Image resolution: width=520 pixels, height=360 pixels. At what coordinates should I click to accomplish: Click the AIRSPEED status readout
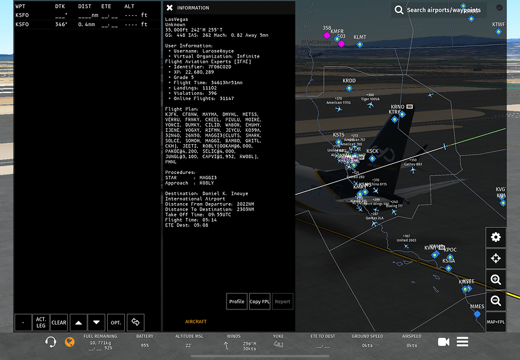[x=412, y=341]
